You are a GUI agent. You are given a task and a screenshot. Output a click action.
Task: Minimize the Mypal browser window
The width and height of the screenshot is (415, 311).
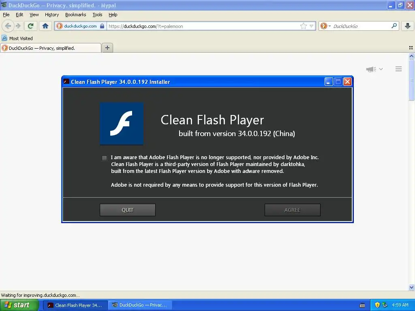click(x=391, y=5)
